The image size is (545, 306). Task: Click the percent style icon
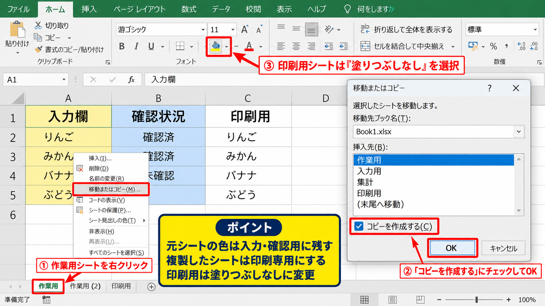tap(493, 46)
